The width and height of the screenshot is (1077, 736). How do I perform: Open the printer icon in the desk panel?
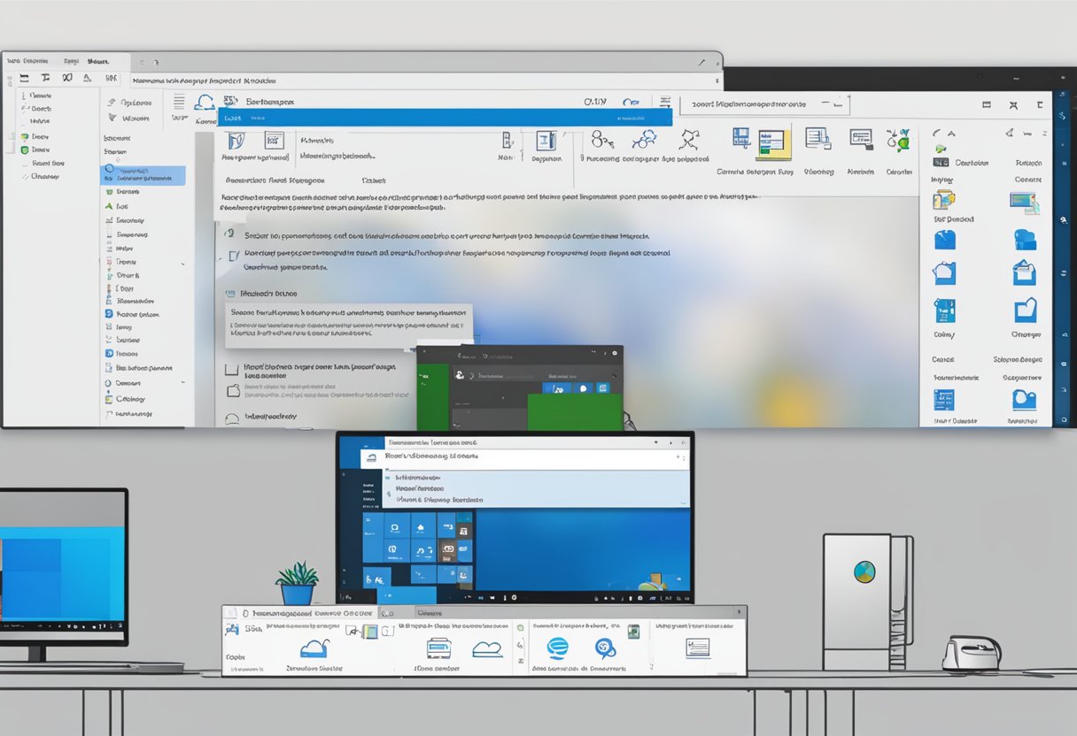439,648
